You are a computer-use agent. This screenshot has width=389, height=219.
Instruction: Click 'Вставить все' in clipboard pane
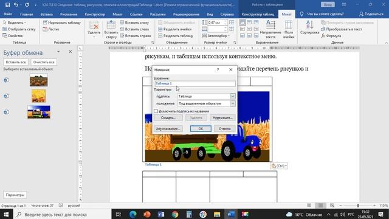pos(16,62)
